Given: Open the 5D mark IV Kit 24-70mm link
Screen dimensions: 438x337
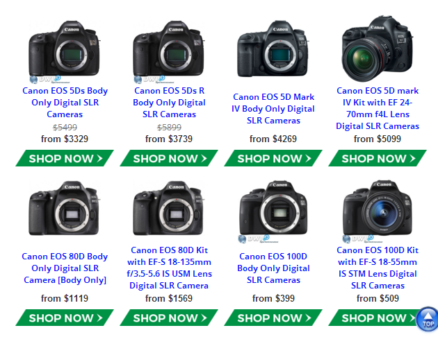Looking at the screenshot, I should (x=378, y=108).
